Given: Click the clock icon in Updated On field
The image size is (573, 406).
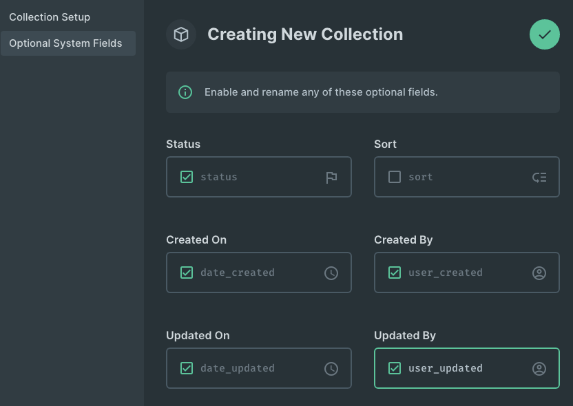Looking at the screenshot, I should point(331,369).
